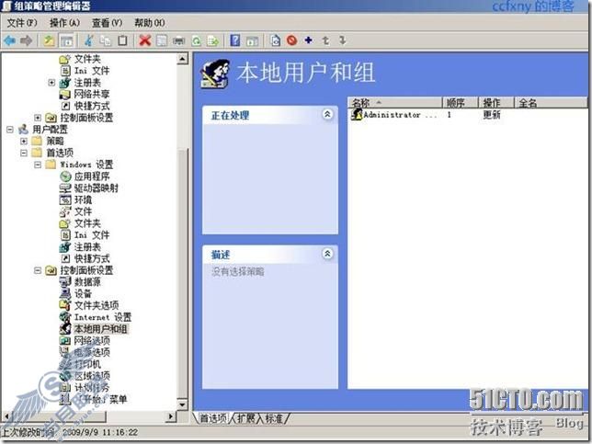Select 计划任务 tree node
592x444 pixels.
[x=92, y=387]
